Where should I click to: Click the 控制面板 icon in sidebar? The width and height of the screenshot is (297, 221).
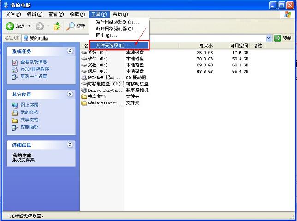(15, 127)
